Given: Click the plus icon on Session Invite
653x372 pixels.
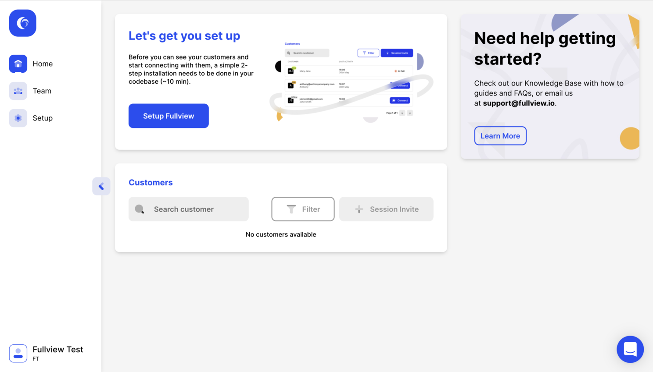Looking at the screenshot, I should tap(359, 209).
